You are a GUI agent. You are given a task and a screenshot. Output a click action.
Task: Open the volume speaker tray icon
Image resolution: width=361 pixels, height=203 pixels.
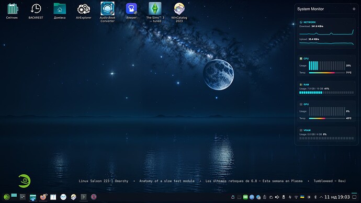point(277,197)
